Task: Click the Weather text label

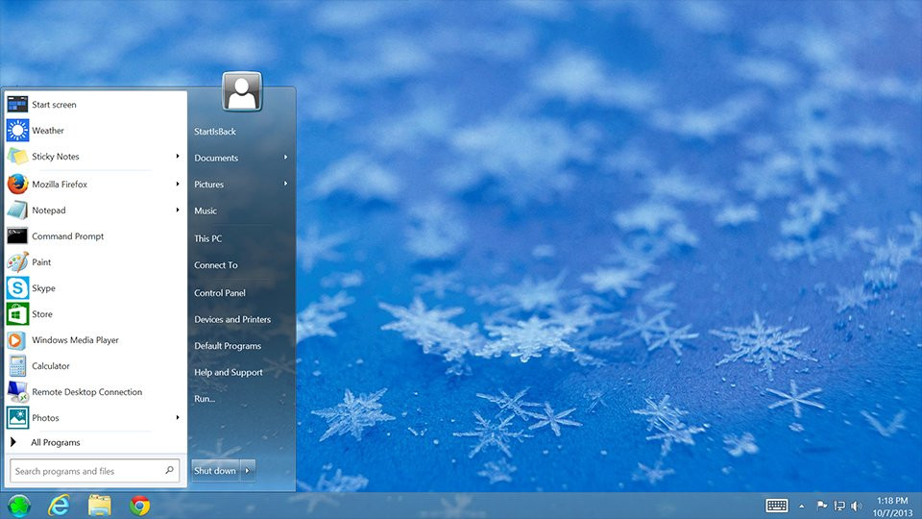Action: pos(48,130)
